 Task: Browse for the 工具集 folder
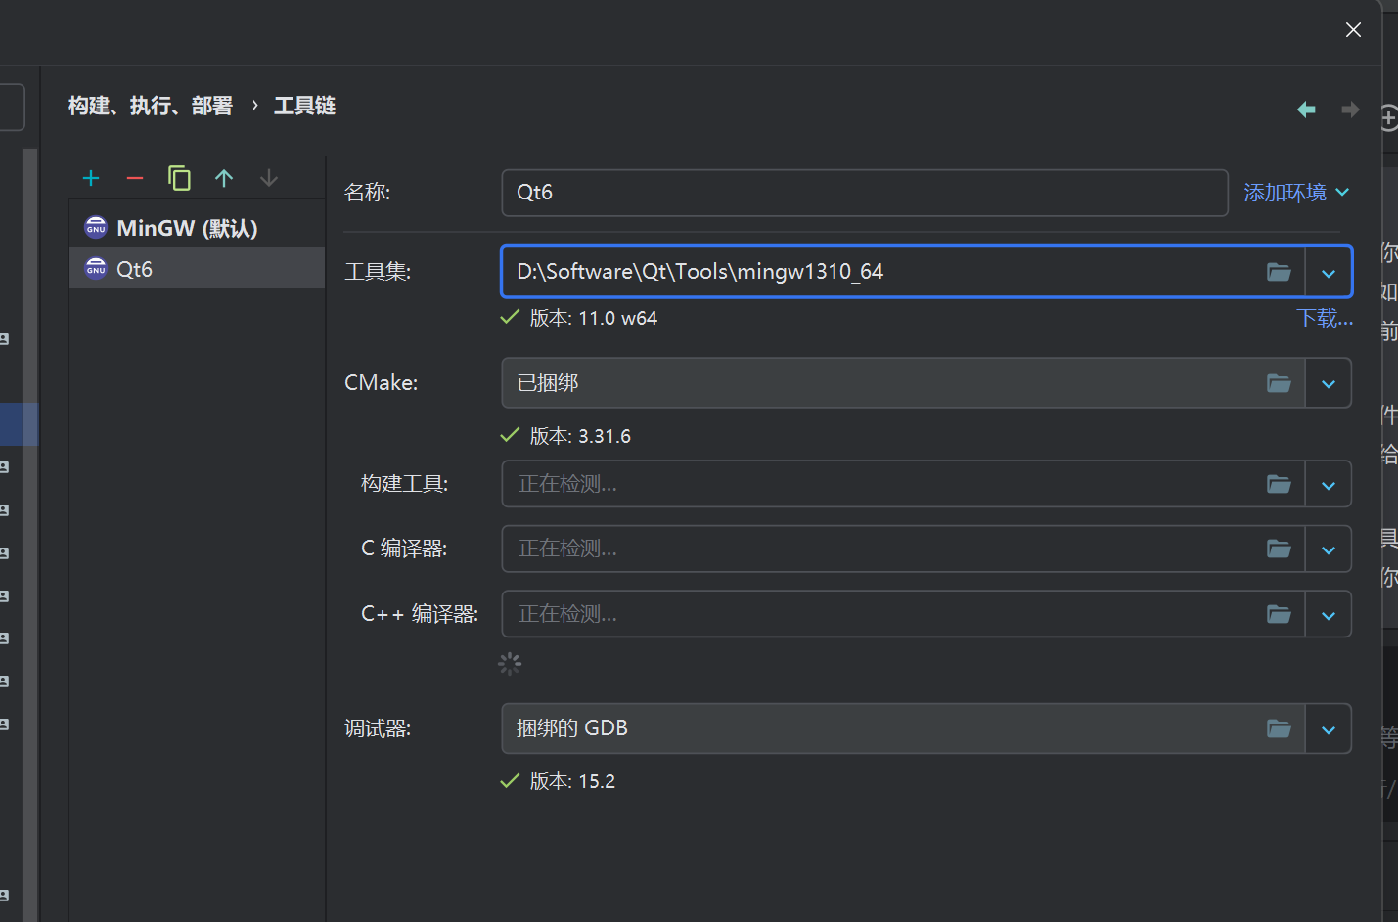[1279, 272]
